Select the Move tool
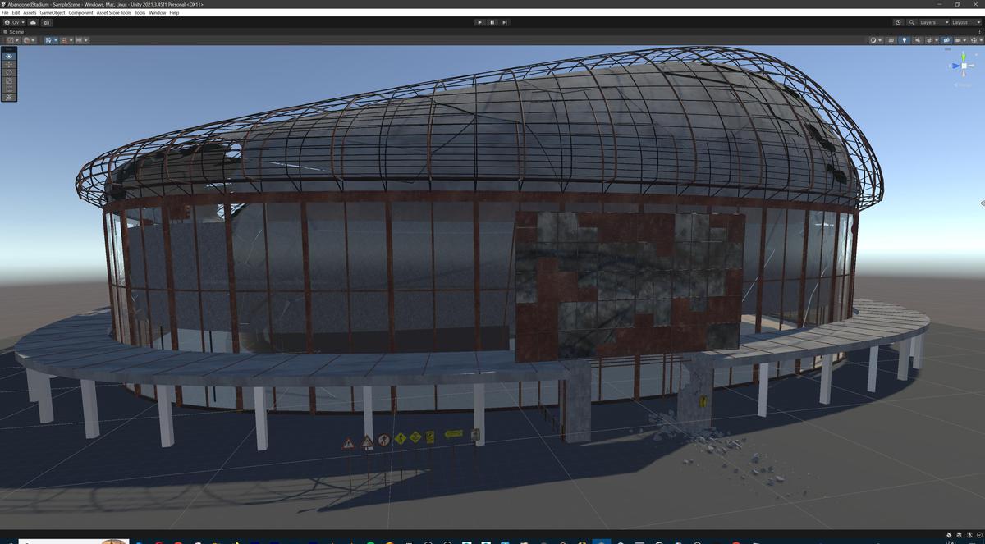Image resolution: width=985 pixels, height=544 pixels. (7, 64)
